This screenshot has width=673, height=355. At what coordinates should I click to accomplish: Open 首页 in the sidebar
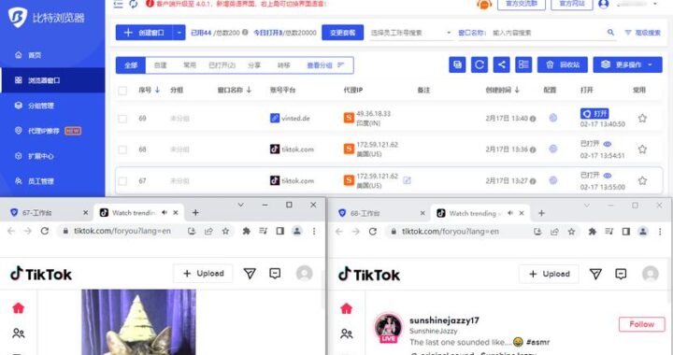coord(35,55)
